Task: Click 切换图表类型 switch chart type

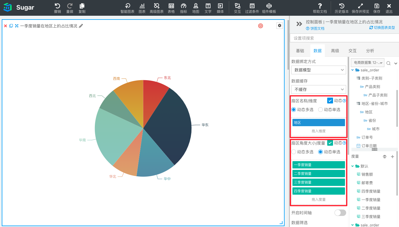Action: [382, 28]
